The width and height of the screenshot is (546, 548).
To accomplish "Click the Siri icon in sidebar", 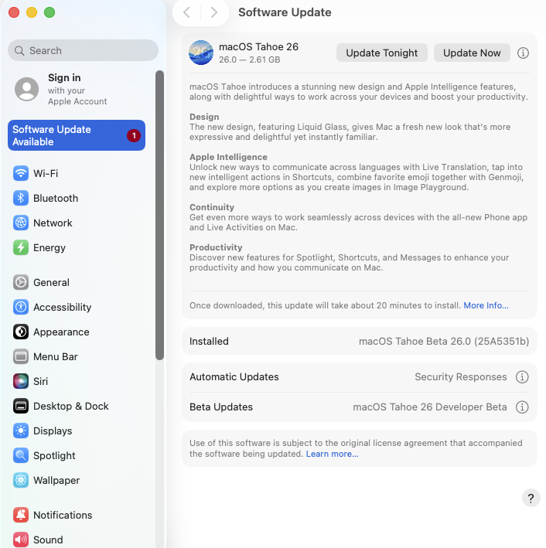I will pos(21,381).
